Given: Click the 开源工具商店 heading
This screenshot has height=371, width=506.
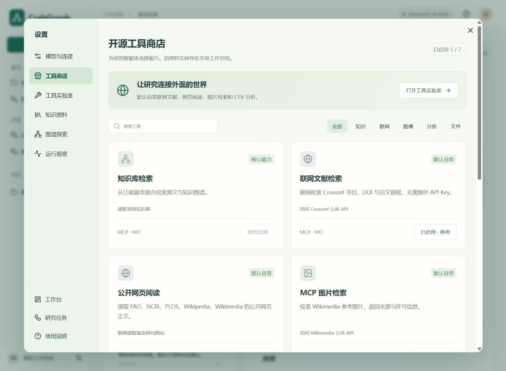Looking at the screenshot, I should [137, 44].
